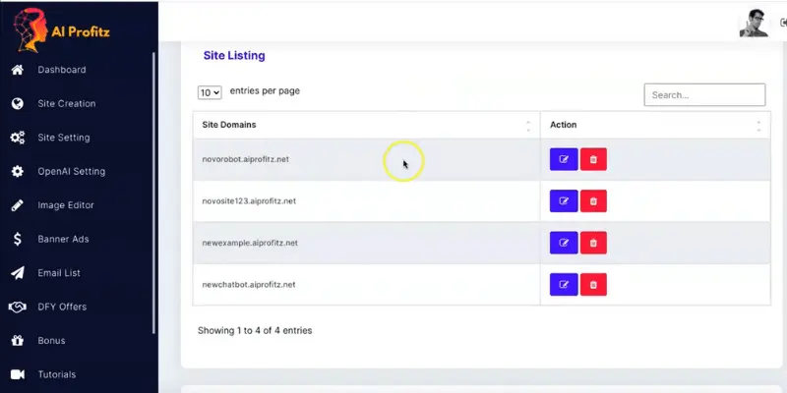Delete the novorobot.aiprofitz.net site
This screenshot has width=787, height=393.
(x=593, y=159)
